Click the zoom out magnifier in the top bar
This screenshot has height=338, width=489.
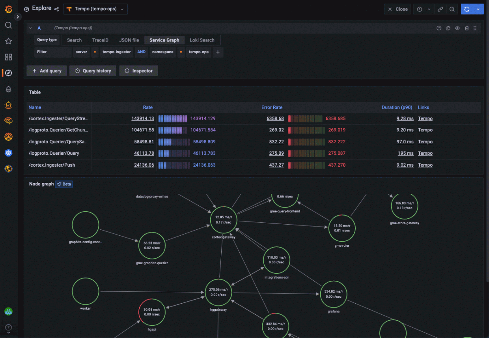(452, 9)
